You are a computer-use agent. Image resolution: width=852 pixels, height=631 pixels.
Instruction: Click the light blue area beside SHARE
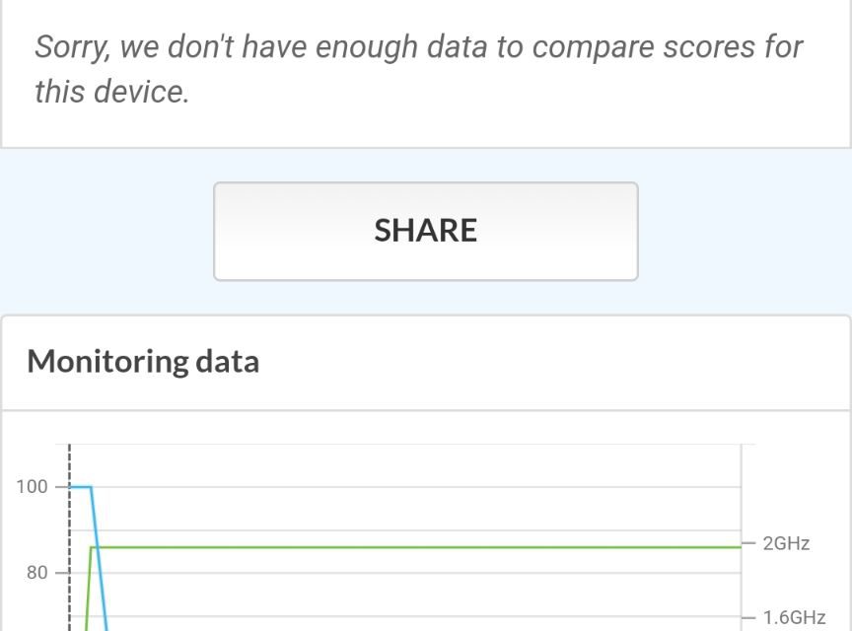click(108, 231)
